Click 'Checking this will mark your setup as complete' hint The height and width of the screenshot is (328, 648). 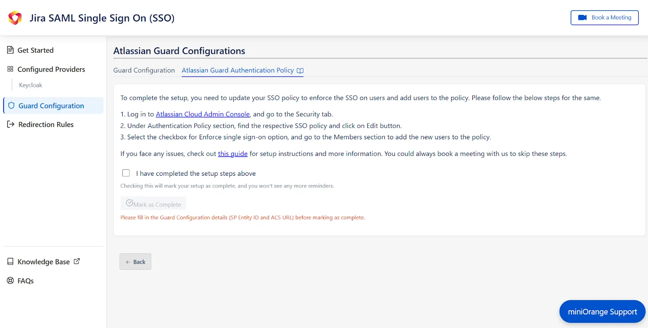[x=227, y=186]
